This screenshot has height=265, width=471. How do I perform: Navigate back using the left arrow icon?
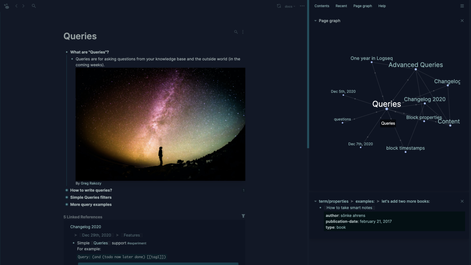click(x=16, y=6)
